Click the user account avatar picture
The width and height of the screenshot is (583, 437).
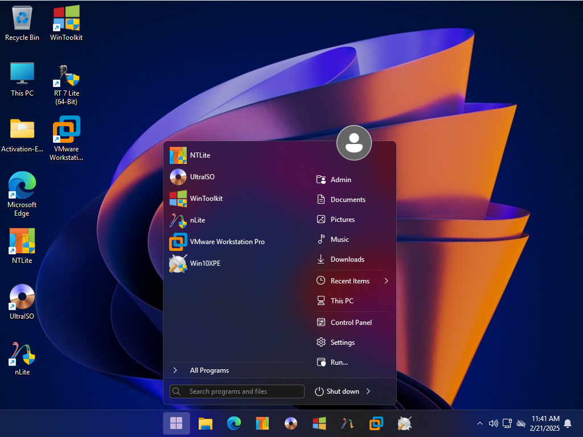(x=354, y=143)
